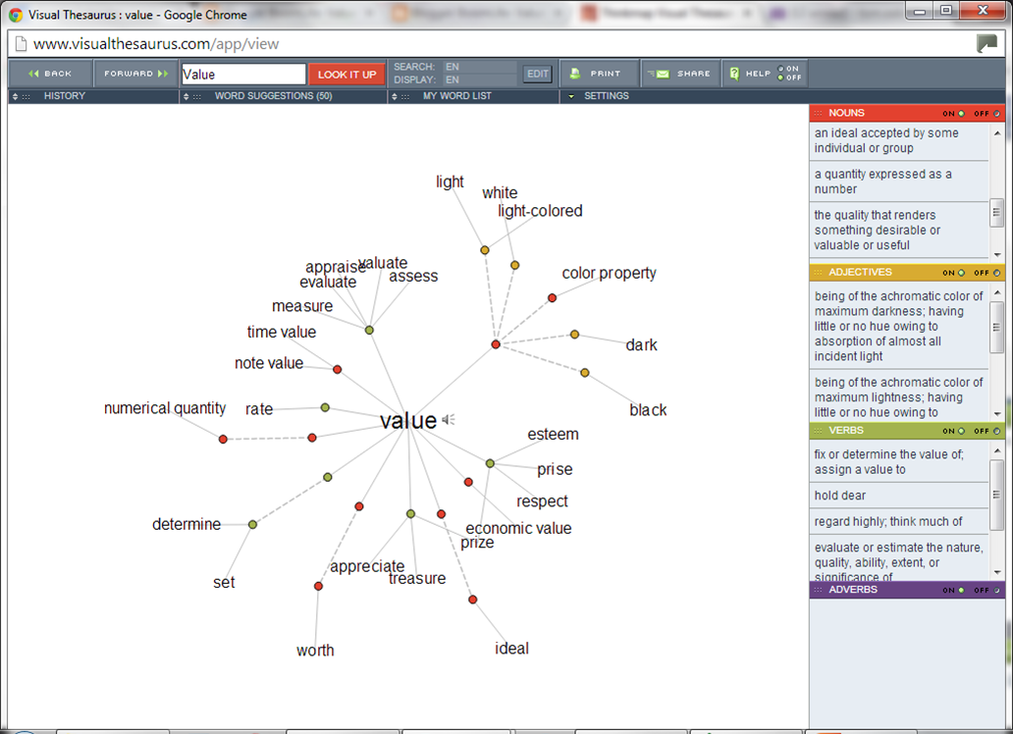The image size is (1013, 734).
Task: Click the red hub node linking light and dark
Action: pos(496,344)
